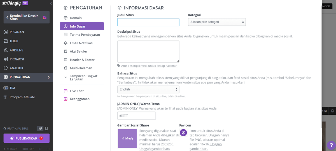Click the Audiens people icon
This screenshot has height=151, width=336.
click(6, 50)
